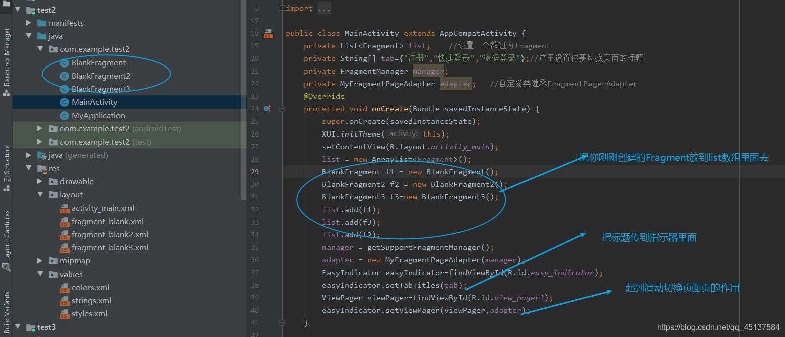Viewport: 785px width, 337px height.
Task: Open styles.xml in project tree
Action: pyautogui.click(x=89, y=313)
